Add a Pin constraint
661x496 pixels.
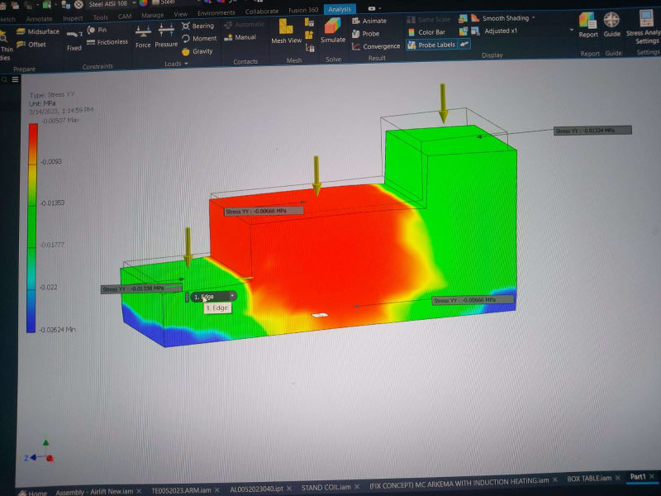click(97, 30)
